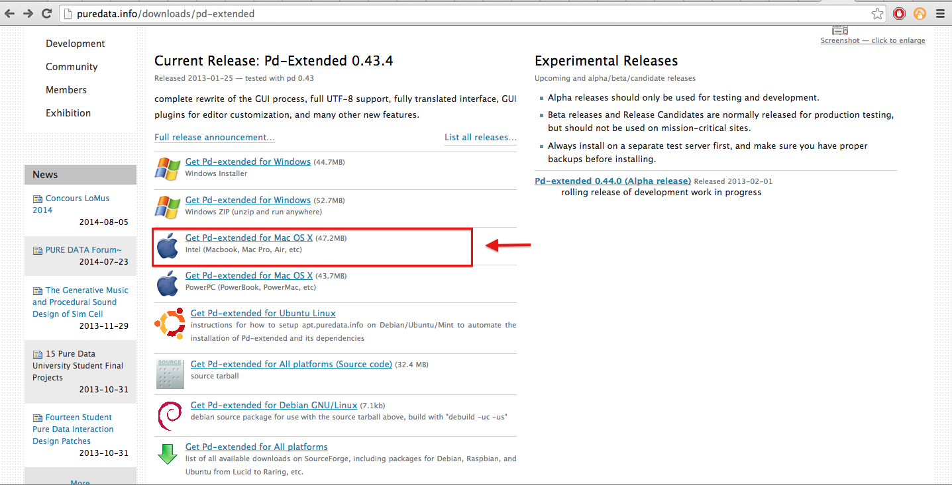Viewport: 952px width, 485px height.
Task: Click the Debian swirl logo icon
Action: (170, 416)
